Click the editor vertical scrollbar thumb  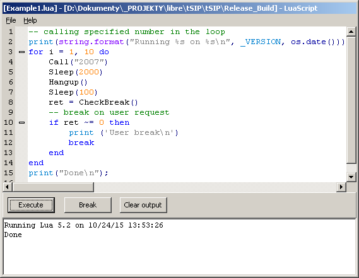coord(351,100)
